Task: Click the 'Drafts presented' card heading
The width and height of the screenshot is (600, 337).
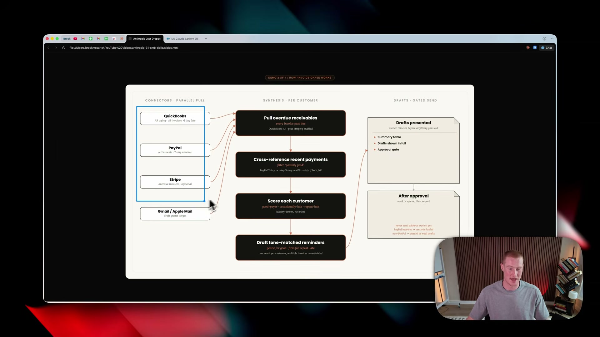Action: coord(413,123)
